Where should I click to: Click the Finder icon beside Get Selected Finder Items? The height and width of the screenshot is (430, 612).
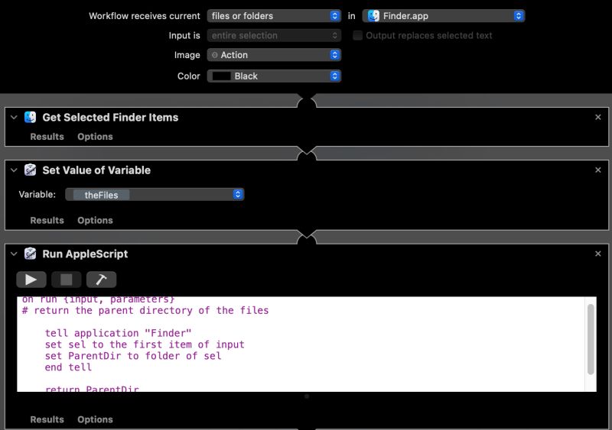[30, 117]
